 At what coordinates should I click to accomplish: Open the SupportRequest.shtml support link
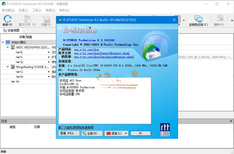(x=102, y=53)
